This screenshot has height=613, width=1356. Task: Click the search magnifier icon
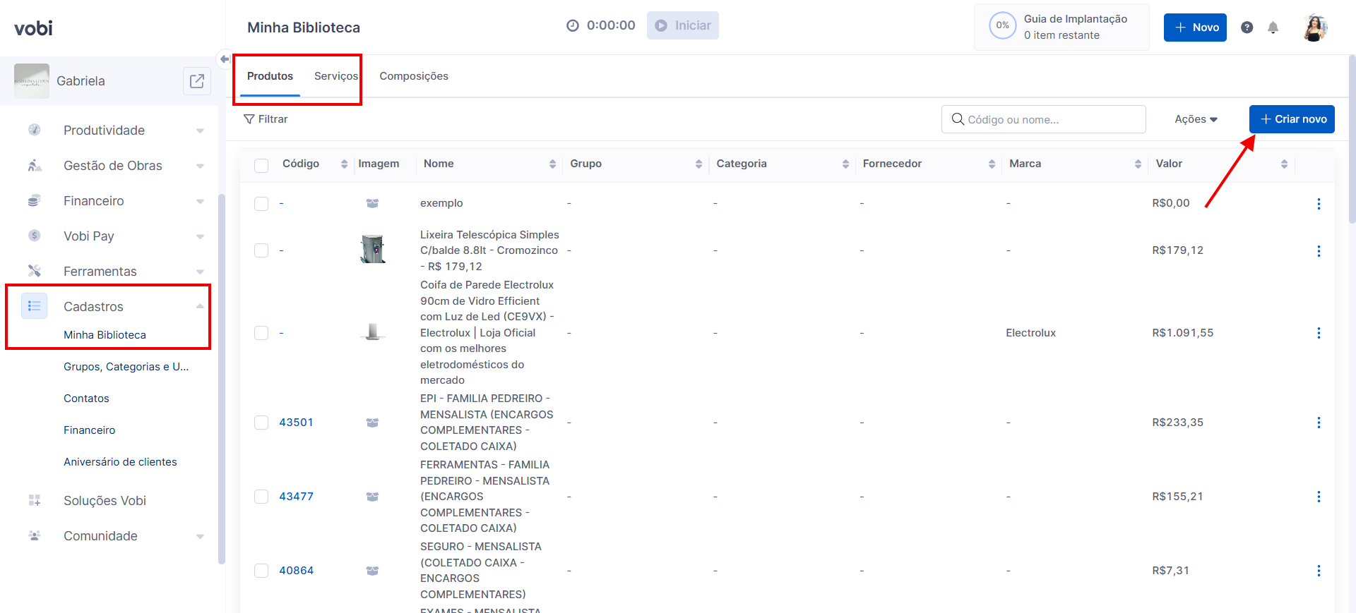[958, 119]
